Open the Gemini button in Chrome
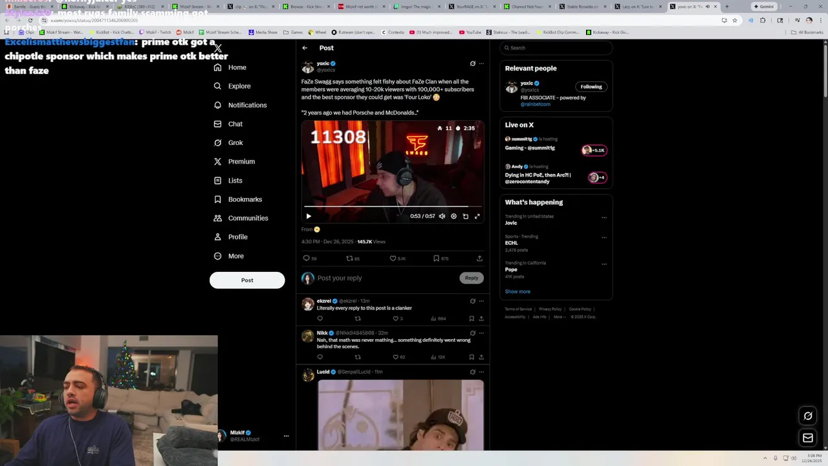 (x=764, y=6)
